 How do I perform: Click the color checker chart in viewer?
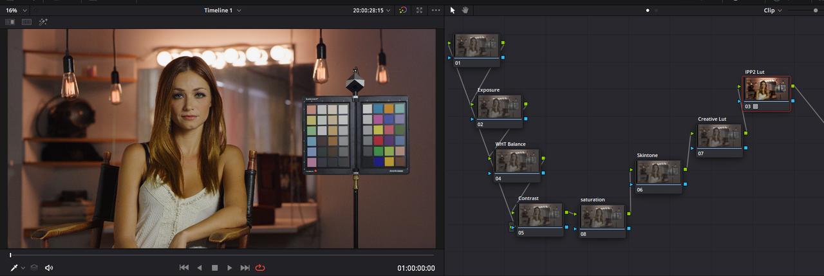355,135
